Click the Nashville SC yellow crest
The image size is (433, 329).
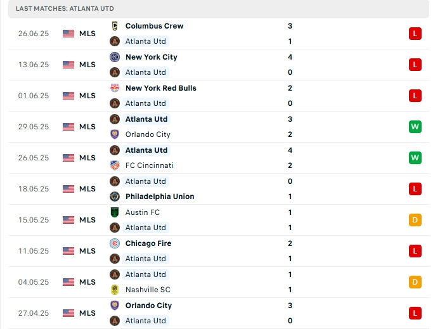point(115,290)
